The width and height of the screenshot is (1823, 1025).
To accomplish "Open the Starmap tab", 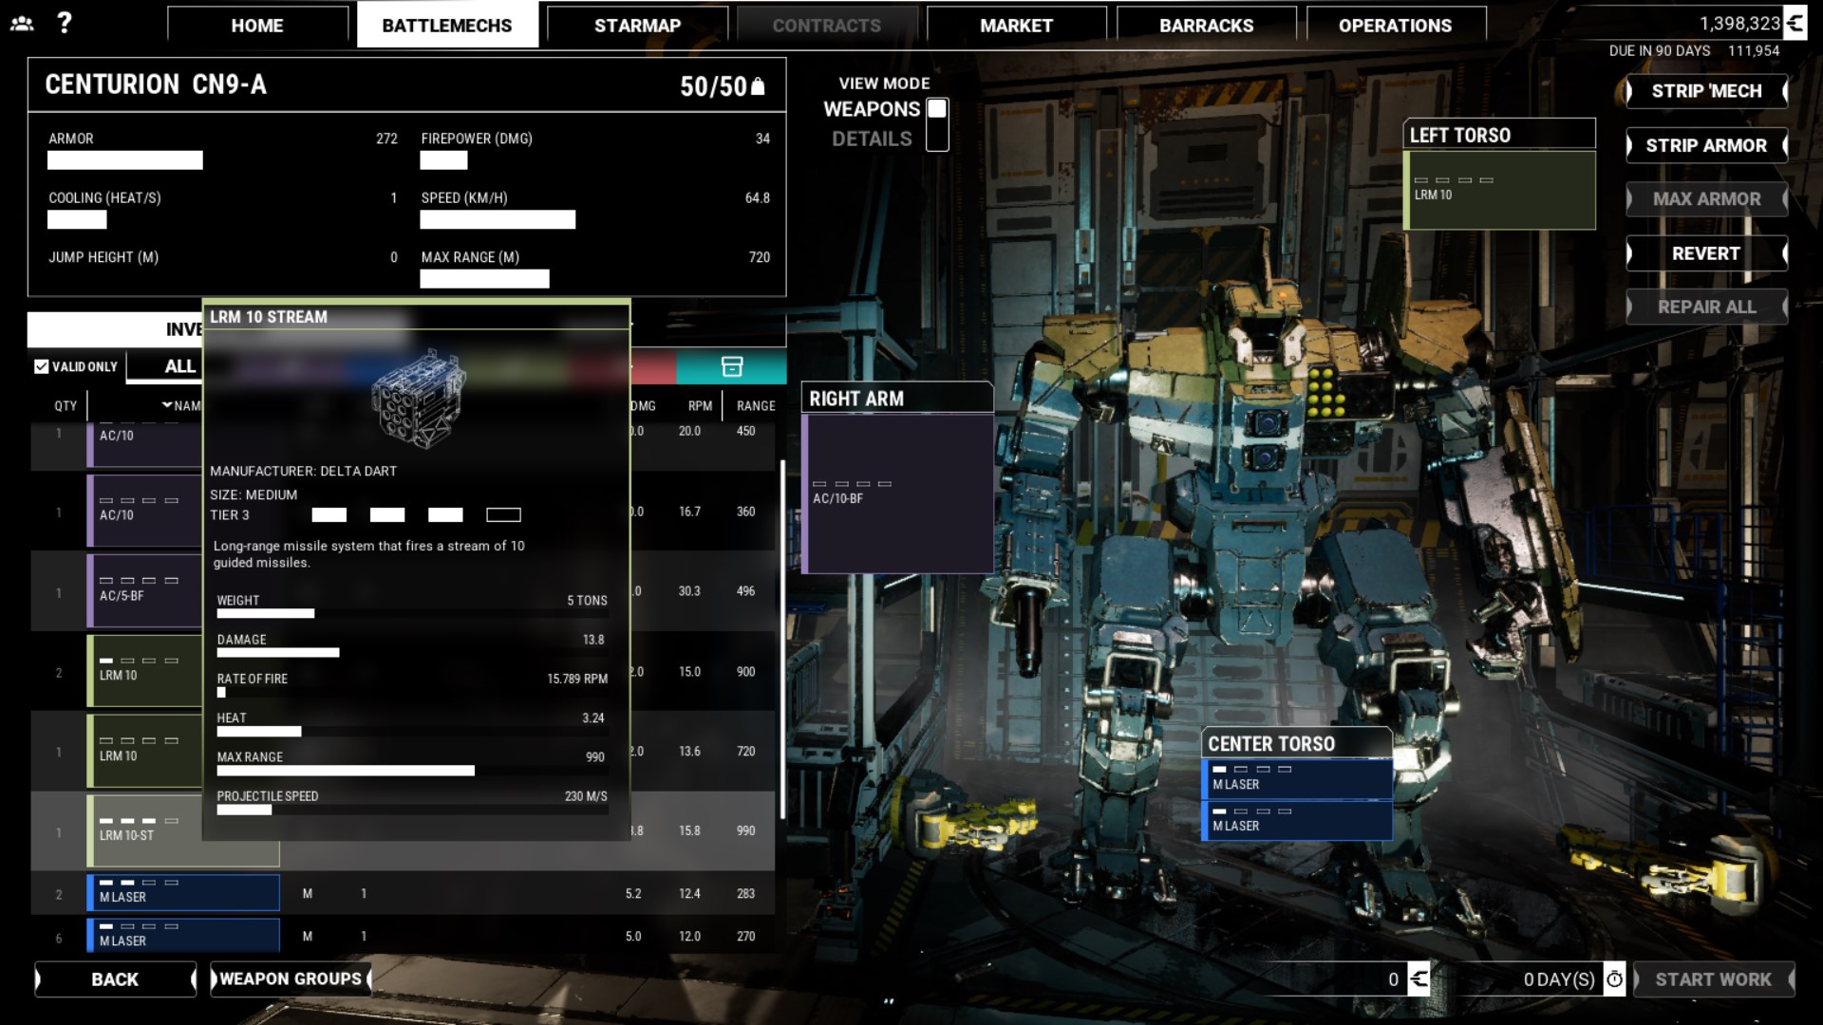I will point(637,26).
